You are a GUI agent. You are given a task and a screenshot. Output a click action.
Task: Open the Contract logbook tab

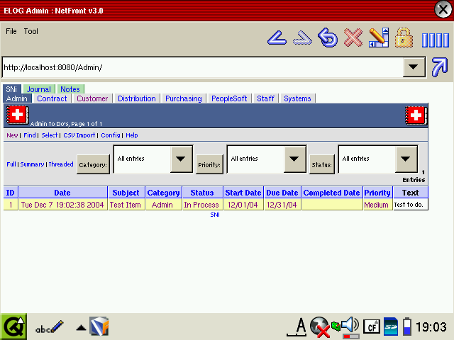click(52, 98)
